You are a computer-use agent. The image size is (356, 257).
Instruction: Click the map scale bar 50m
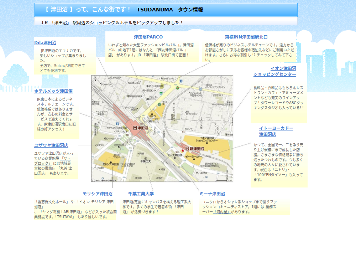(x=225, y=180)
